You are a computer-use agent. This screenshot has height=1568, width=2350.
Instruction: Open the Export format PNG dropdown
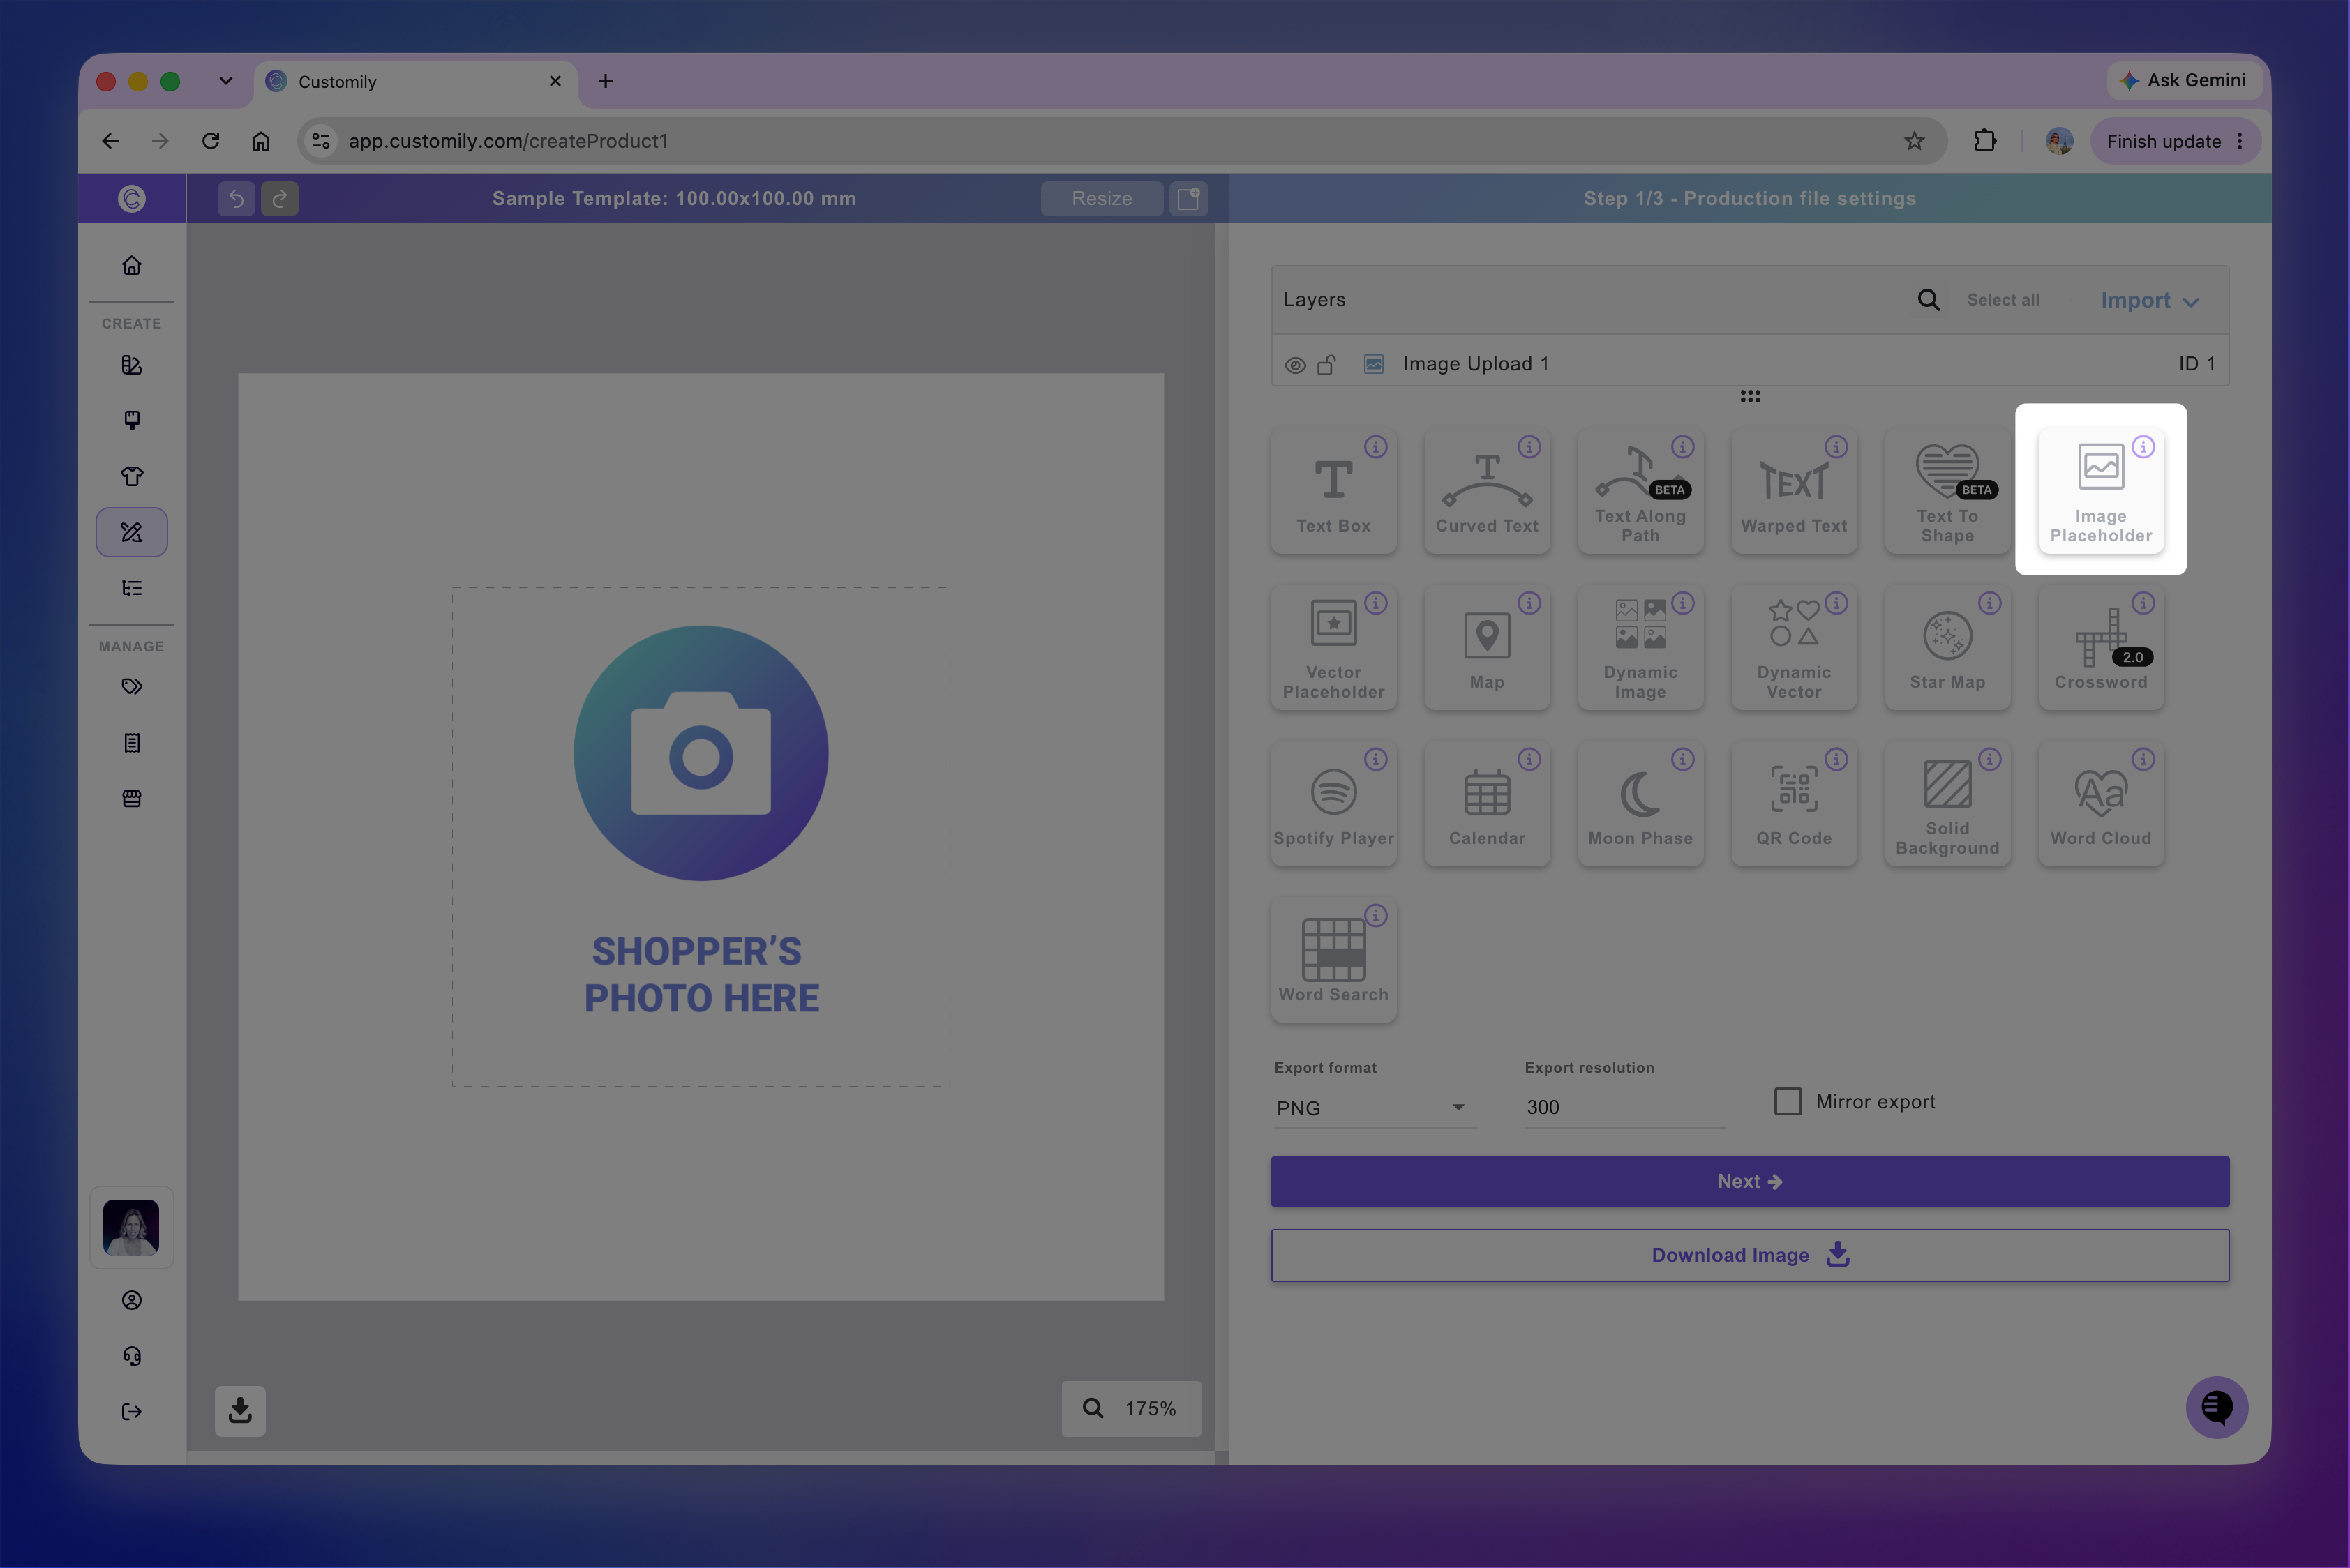(1374, 1107)
